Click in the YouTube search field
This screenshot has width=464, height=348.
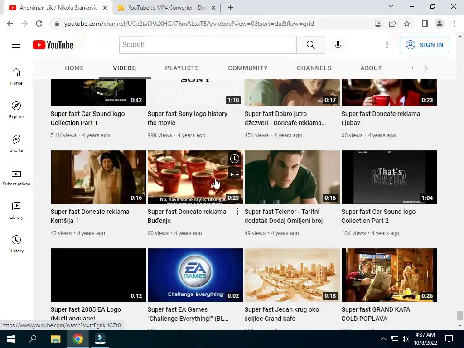tap(208, 45)
